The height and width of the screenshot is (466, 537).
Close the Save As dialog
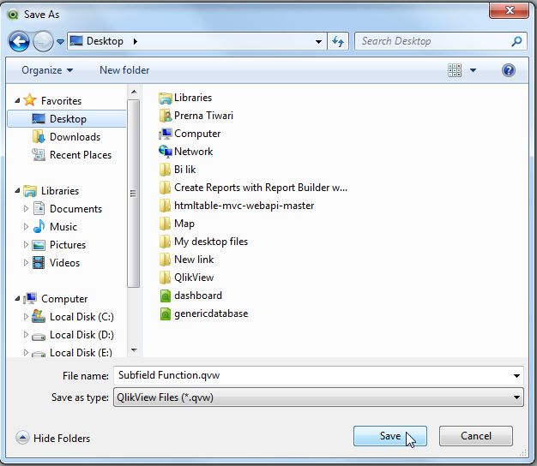coord(510,10)
